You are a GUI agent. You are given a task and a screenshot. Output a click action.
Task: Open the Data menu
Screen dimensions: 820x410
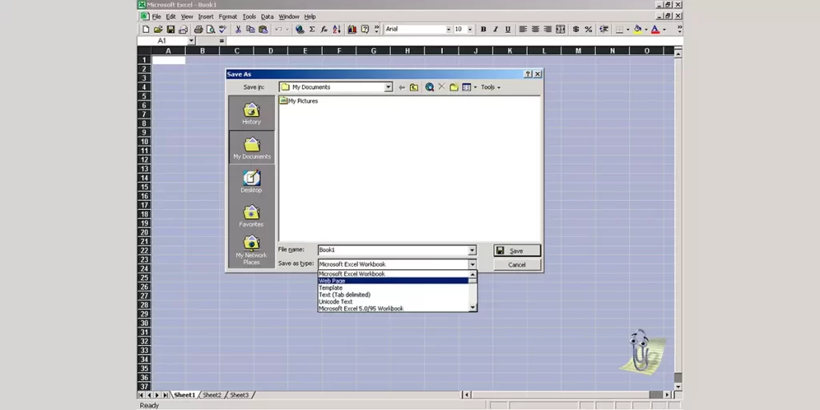[267, 17]
